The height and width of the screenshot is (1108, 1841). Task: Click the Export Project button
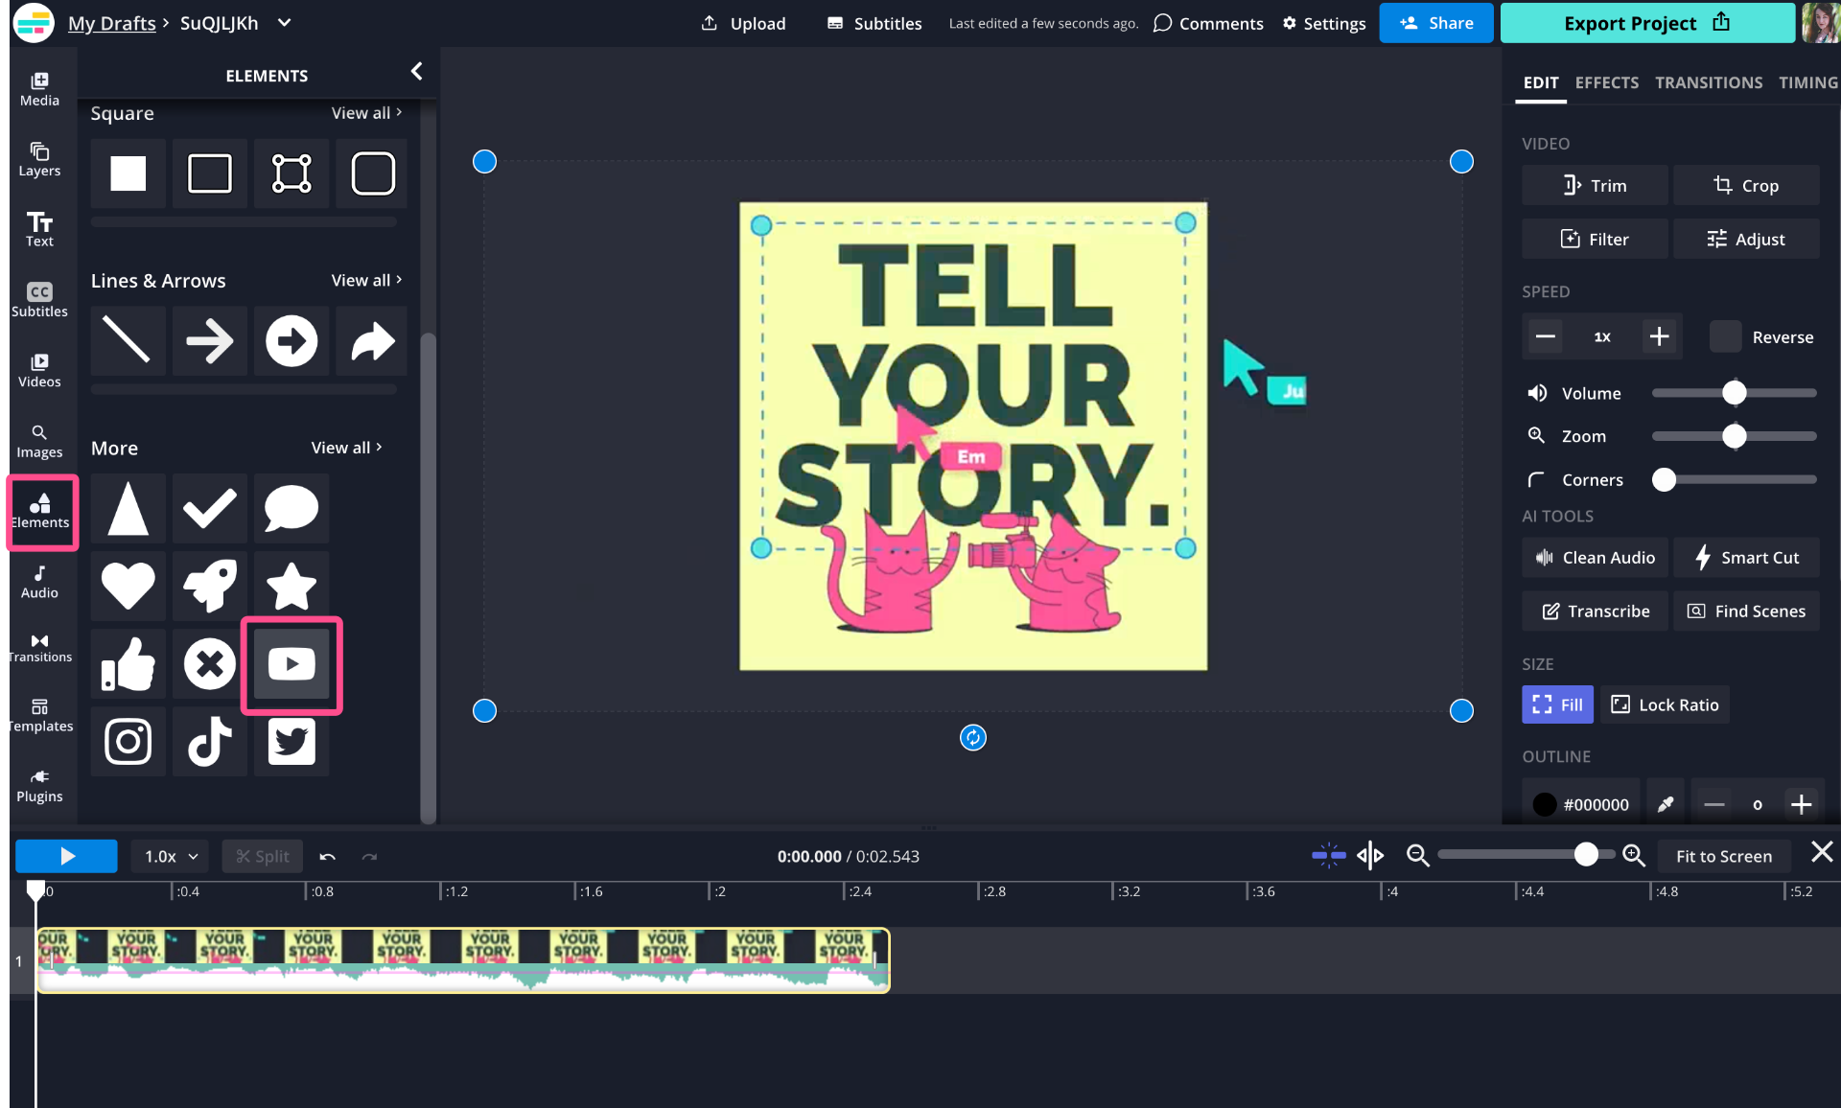(x=1646, y=23)
